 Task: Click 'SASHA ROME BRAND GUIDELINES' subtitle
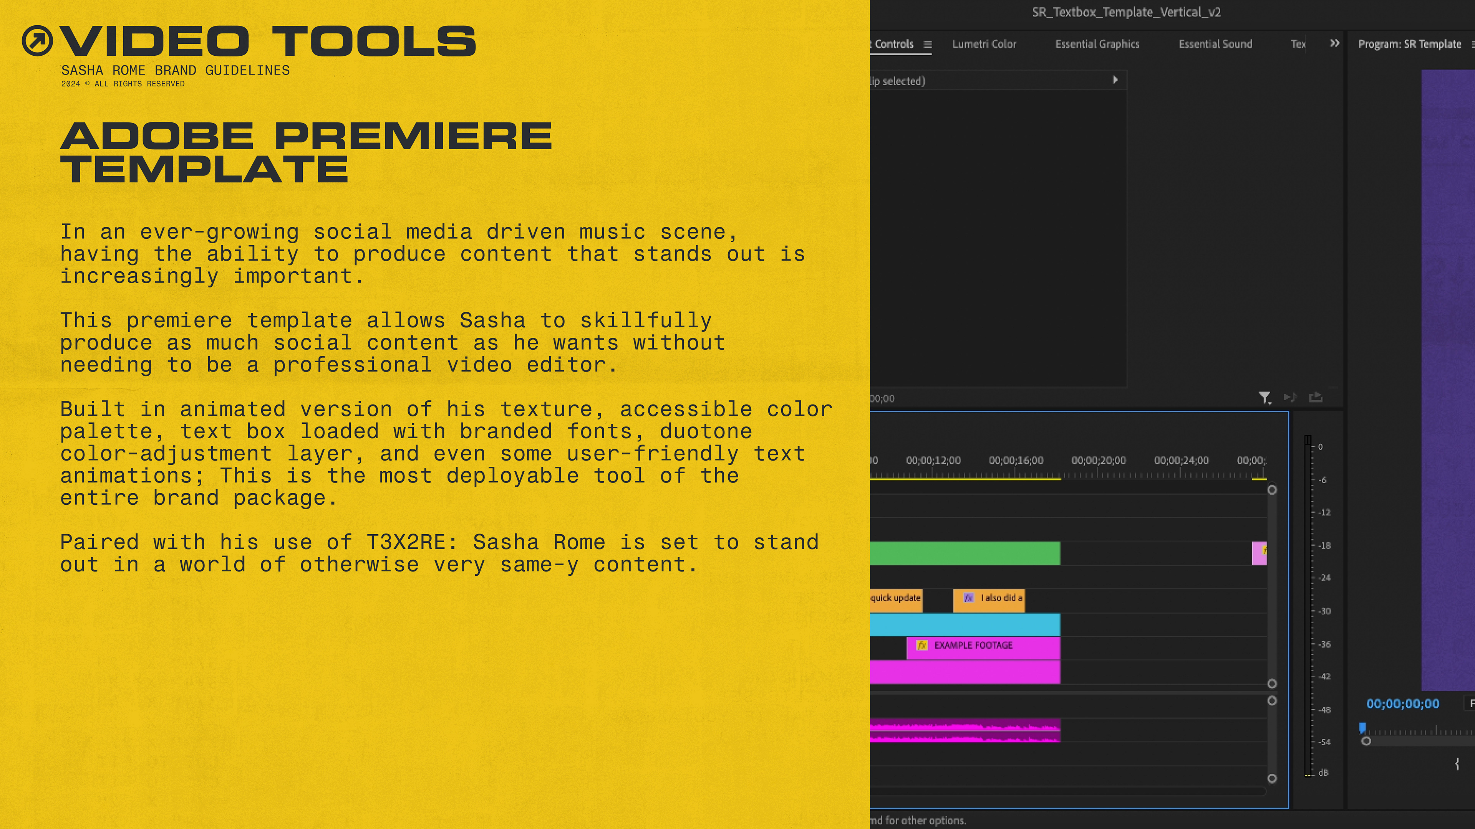click(x=175, y=70)
